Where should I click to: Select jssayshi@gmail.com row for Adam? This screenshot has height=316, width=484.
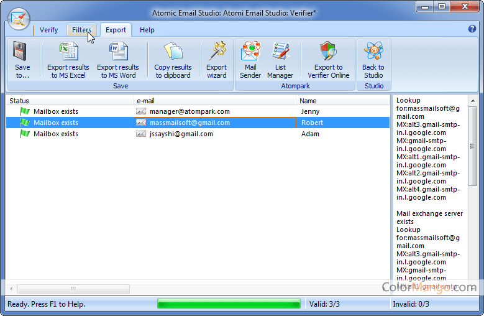[x=181, y=134]
